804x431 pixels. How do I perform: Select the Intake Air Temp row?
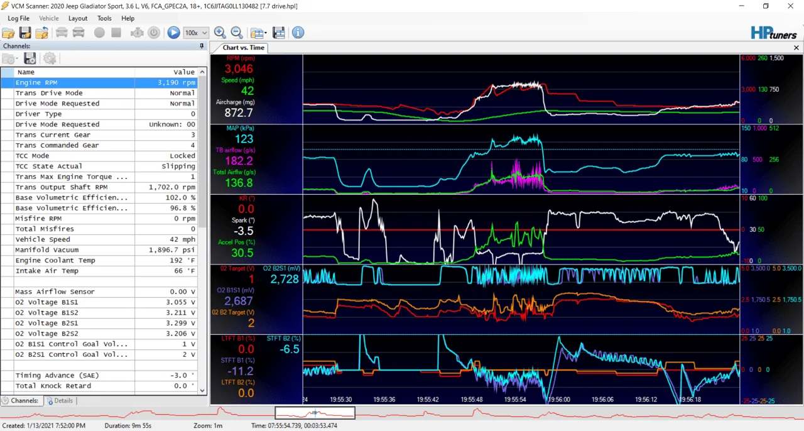pyautogui.click(x=99, y=271)
